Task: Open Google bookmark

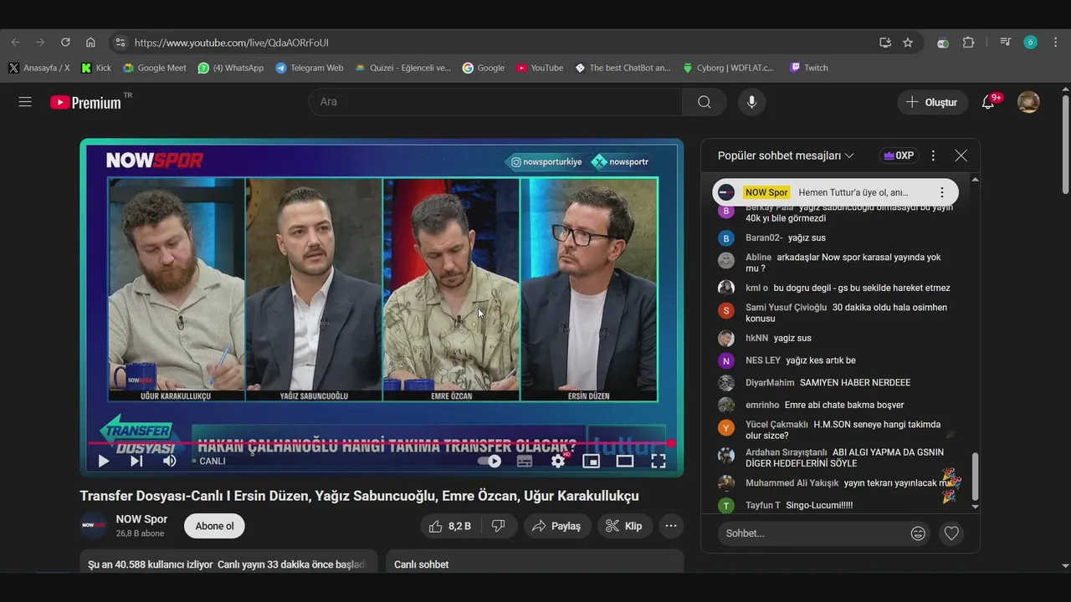Action: [483, 68]
